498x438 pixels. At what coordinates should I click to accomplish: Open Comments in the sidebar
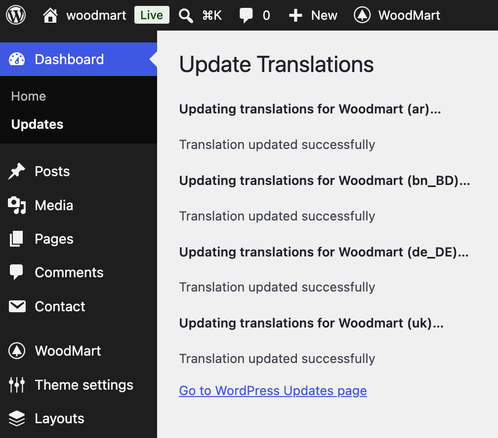point(69,272)
